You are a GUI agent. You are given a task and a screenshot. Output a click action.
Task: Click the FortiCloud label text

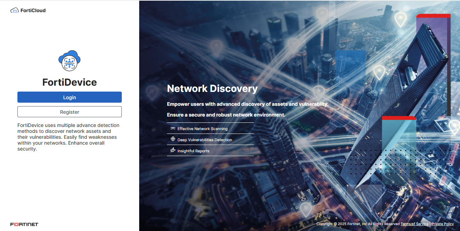coord(33,10)
